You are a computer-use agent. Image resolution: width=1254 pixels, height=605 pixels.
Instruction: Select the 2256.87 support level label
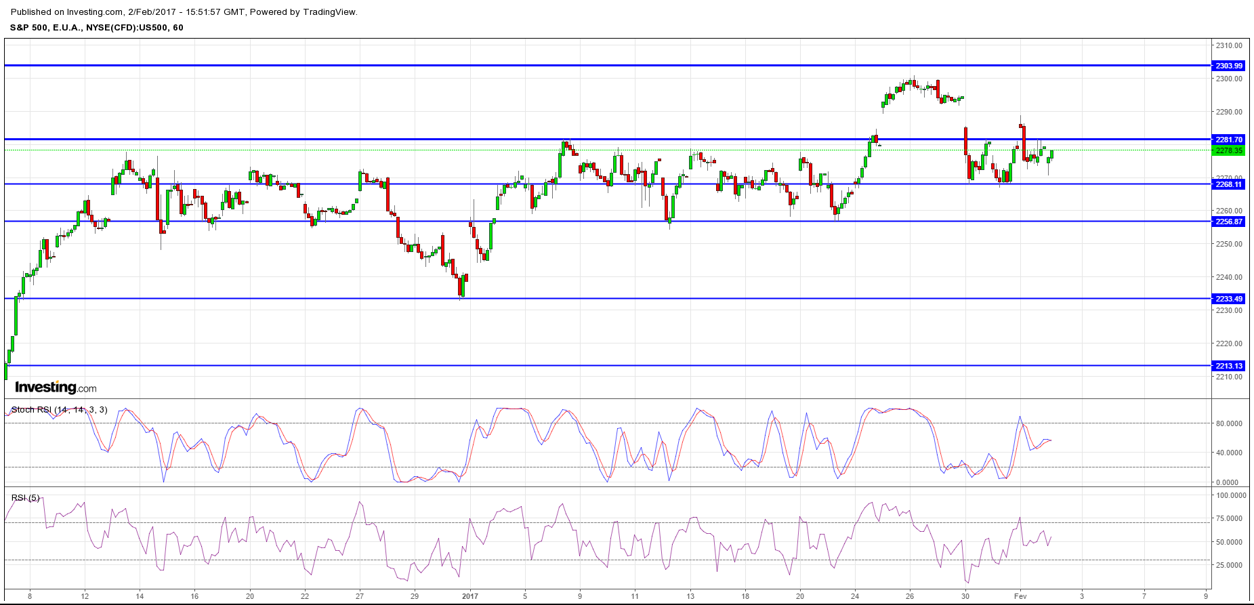pyautogui.click(x=1228, y=222)
